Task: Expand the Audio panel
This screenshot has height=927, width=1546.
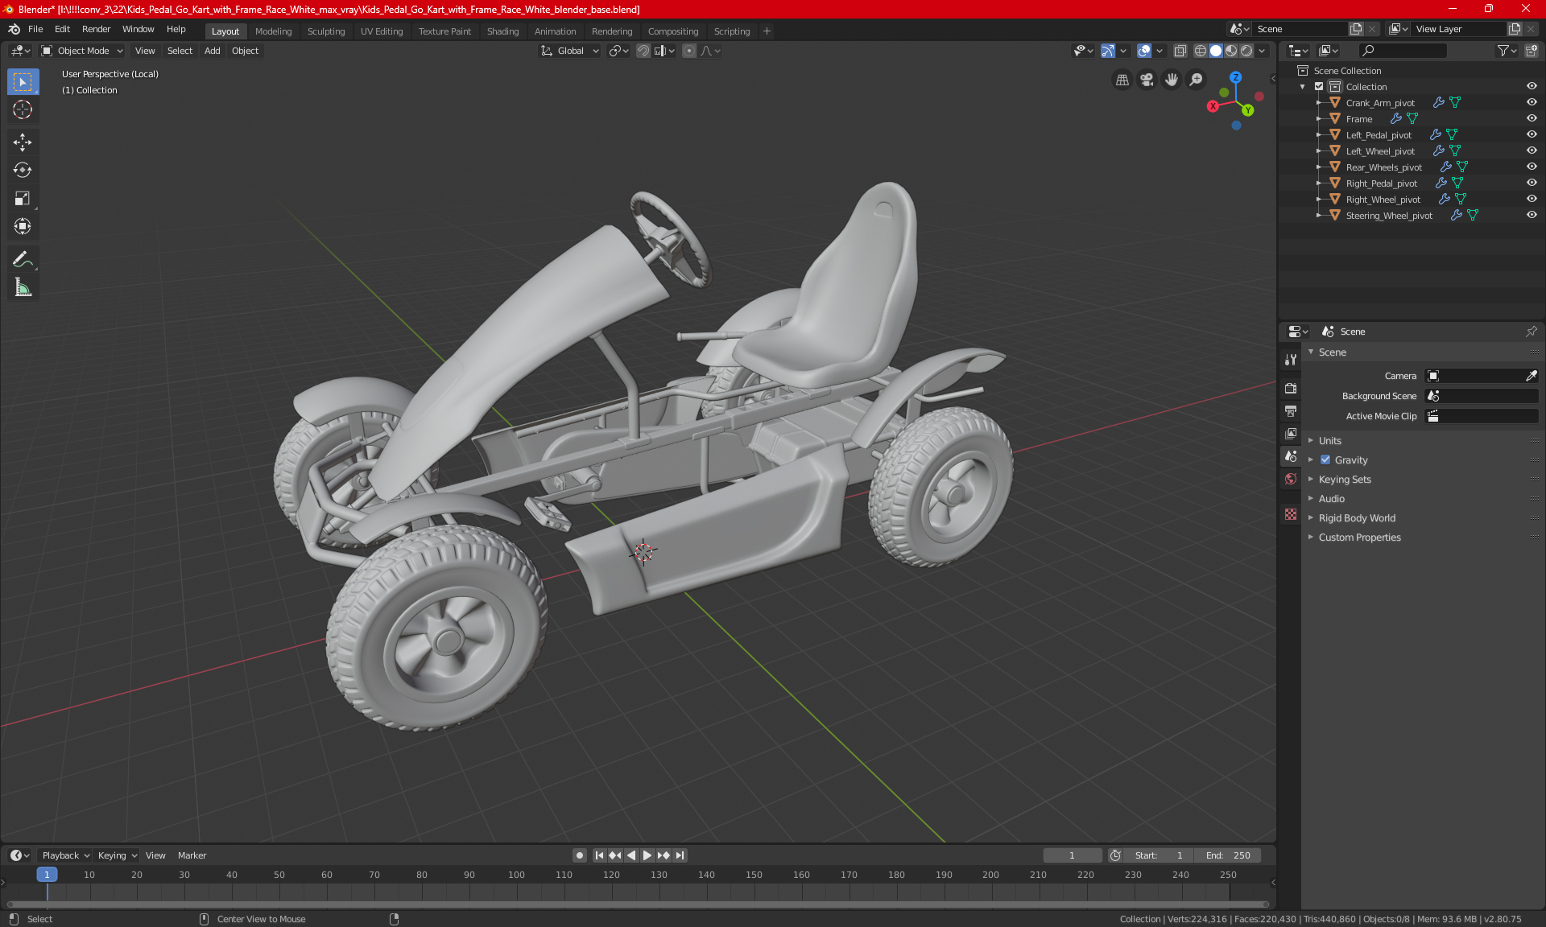Action: pyautogui.click(x=1332, y=499)
